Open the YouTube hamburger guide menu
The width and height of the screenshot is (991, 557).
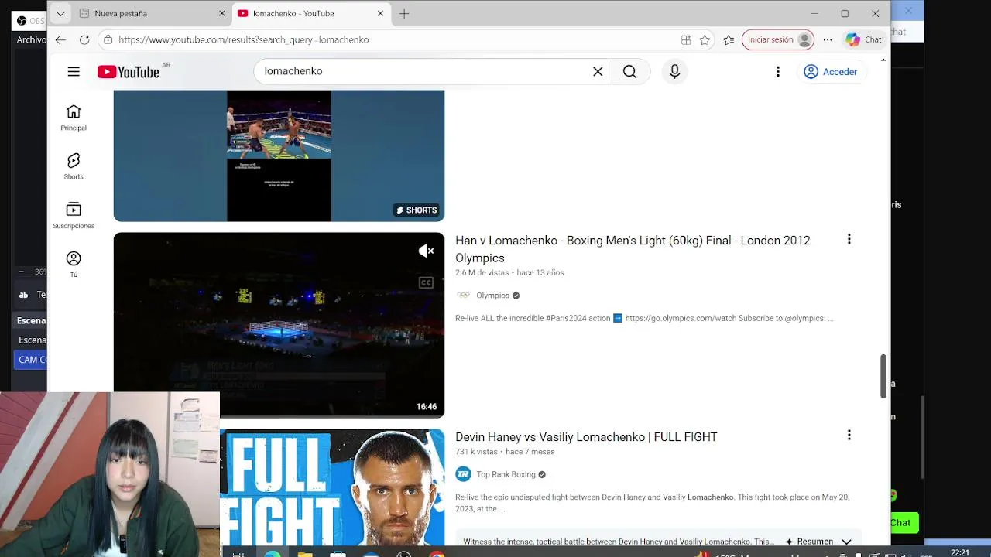click(74, 71)
